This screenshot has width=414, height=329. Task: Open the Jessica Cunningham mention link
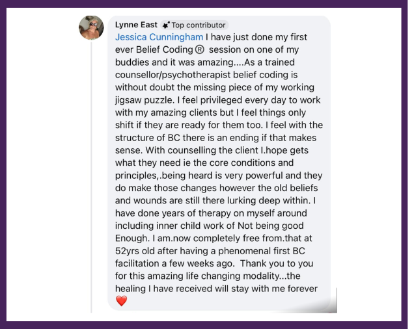coord(159,37)
